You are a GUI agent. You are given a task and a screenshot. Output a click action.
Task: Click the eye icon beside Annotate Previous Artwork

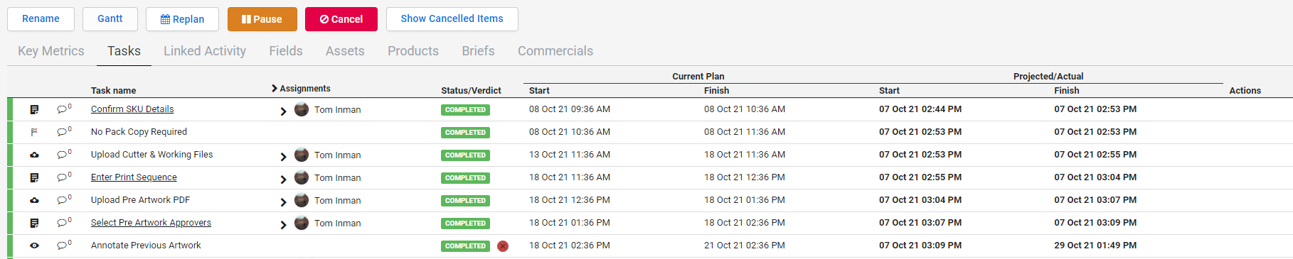(x=34, y=246)
